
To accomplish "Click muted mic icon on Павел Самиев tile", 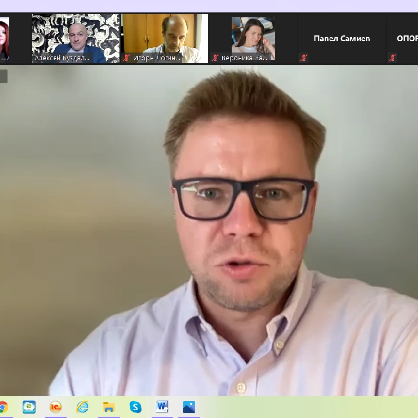I will [x=304, y=58].
